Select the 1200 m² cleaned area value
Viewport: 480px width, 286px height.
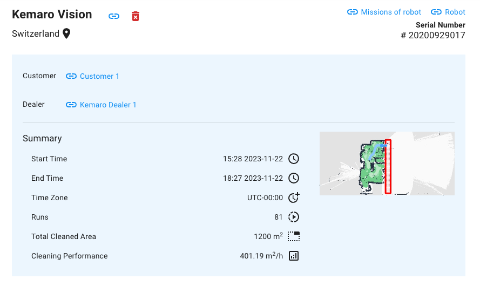268,236
